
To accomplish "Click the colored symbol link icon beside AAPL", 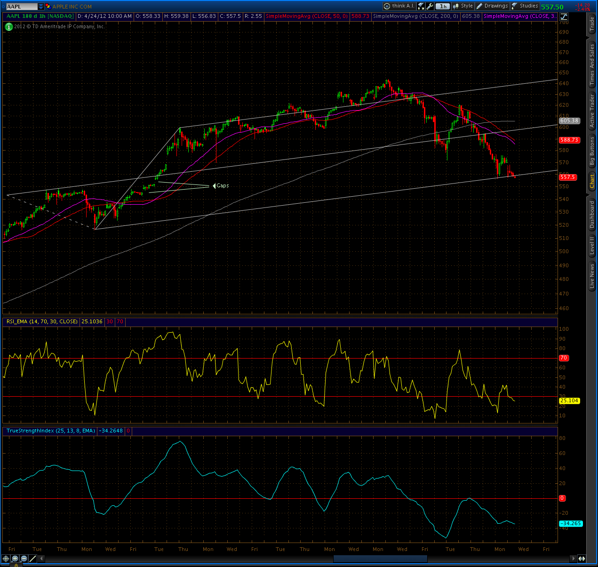I will [48, 7].
